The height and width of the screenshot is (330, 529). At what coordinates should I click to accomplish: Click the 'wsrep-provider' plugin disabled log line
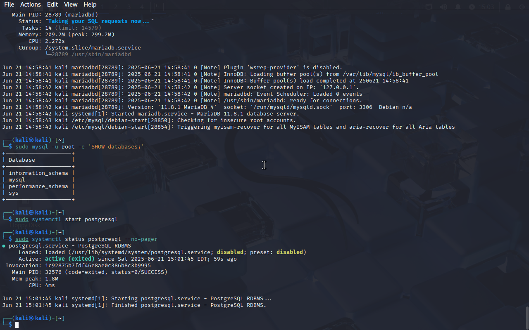[172, 68]
